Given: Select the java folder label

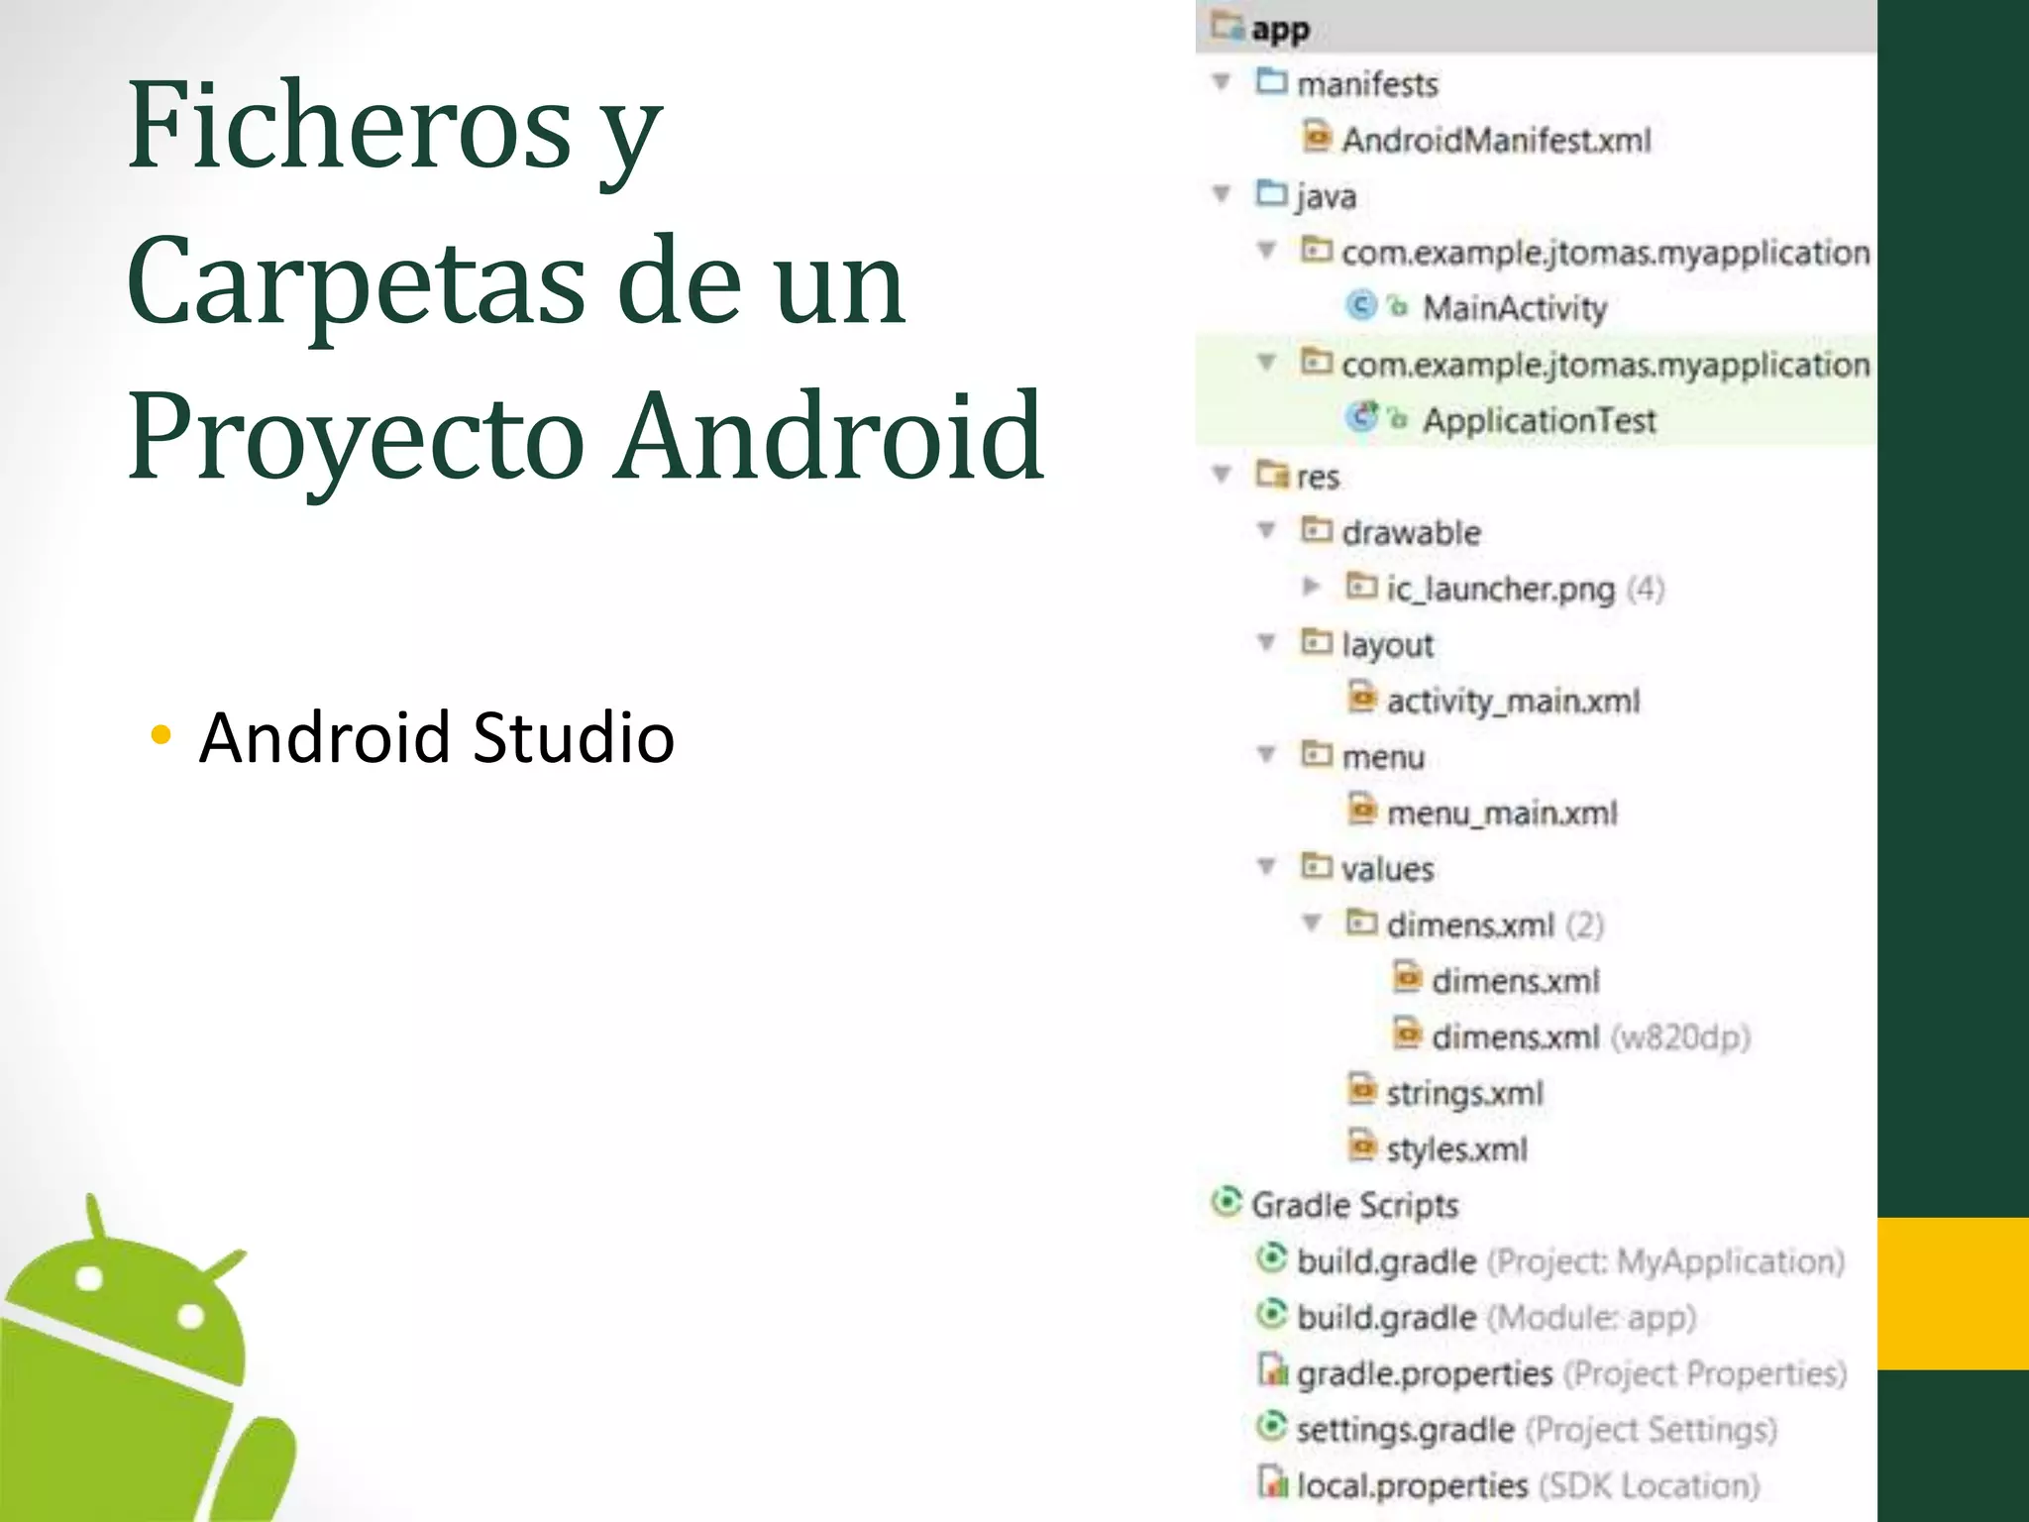Looking at the screenshot, I should tap(1326, 197).
